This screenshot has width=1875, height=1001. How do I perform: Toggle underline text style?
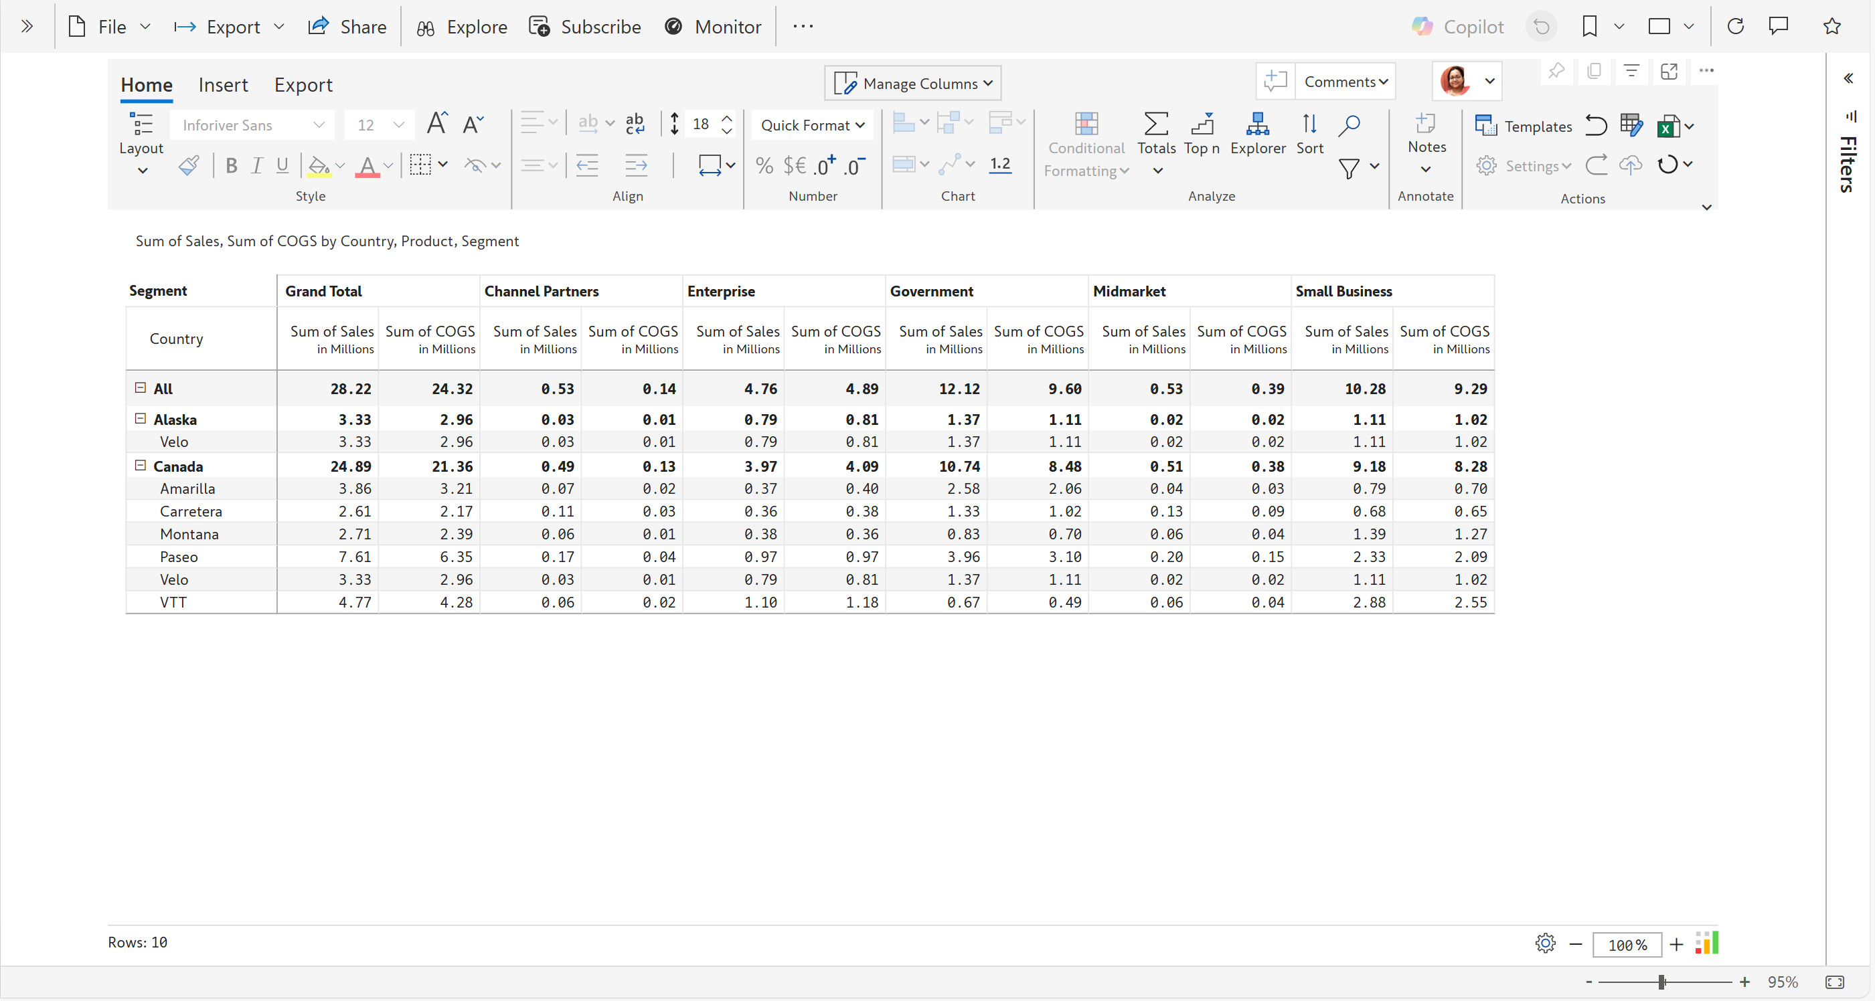click(x=282, y=166)
